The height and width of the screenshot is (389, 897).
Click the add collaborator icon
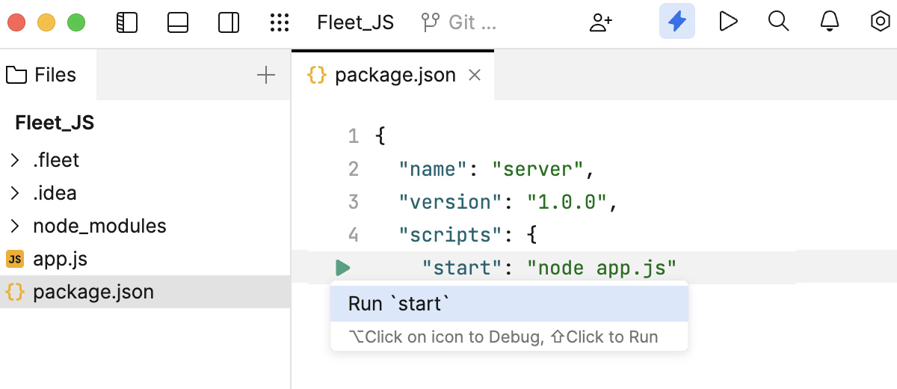pyautogui.click(x=600, y=22)
